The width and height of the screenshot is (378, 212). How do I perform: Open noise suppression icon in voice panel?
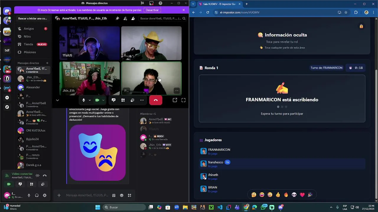(38, 175)
